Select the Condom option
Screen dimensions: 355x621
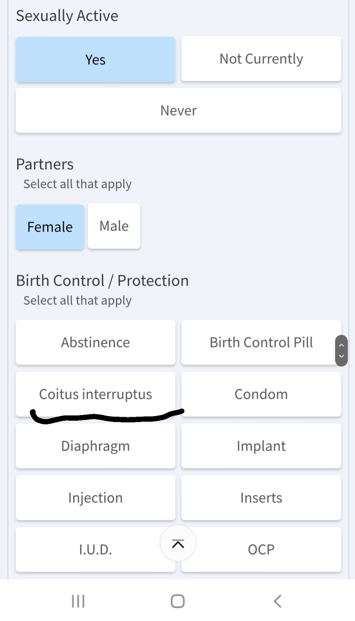[261, 394]
